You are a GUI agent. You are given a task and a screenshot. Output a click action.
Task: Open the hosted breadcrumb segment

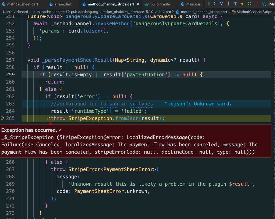click(61, 12)
